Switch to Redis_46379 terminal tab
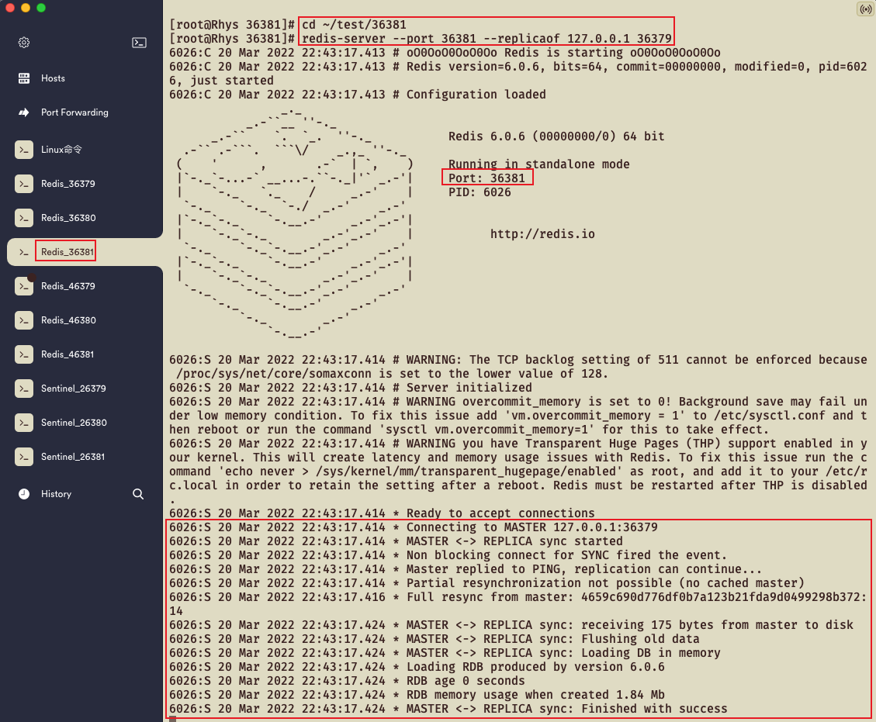 (68, 286)
